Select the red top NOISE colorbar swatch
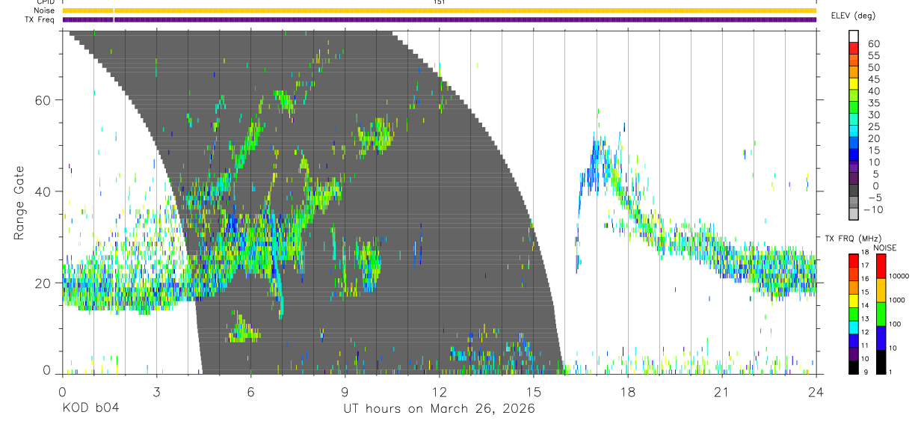The image size is (918, 424). [881, 265]
